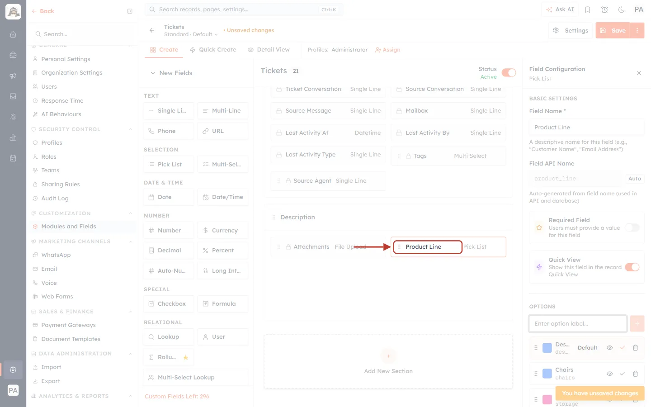This screenshot has height=407, width=651.
Task: Click the Back link in sidebar
Action: [x=43, y=11]
